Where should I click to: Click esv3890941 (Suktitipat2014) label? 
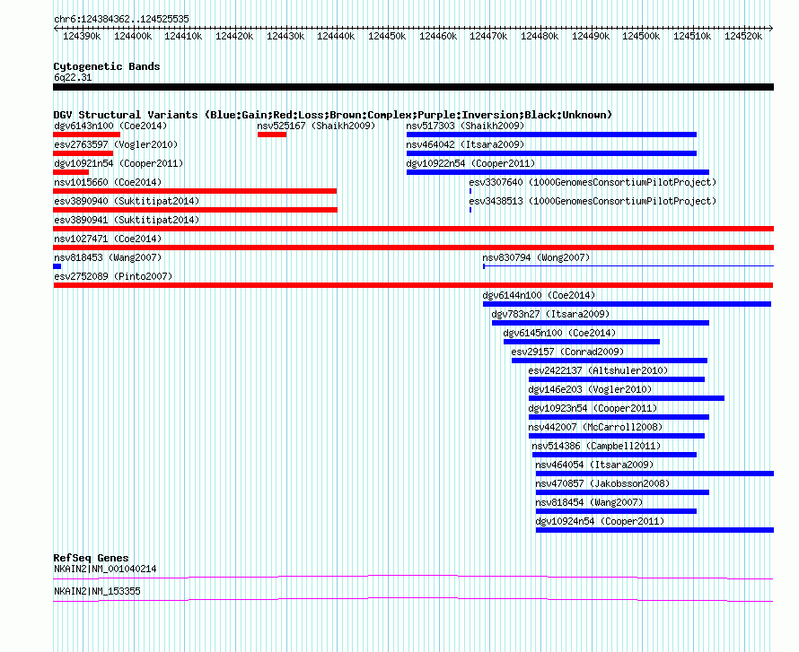click(127, 220)
